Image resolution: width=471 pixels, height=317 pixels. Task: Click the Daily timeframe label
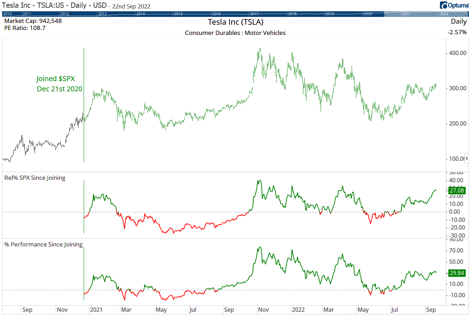(459, 21)
